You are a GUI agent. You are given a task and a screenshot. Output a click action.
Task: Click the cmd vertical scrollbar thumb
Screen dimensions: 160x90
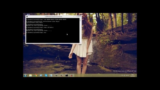[x=80, y=20]
